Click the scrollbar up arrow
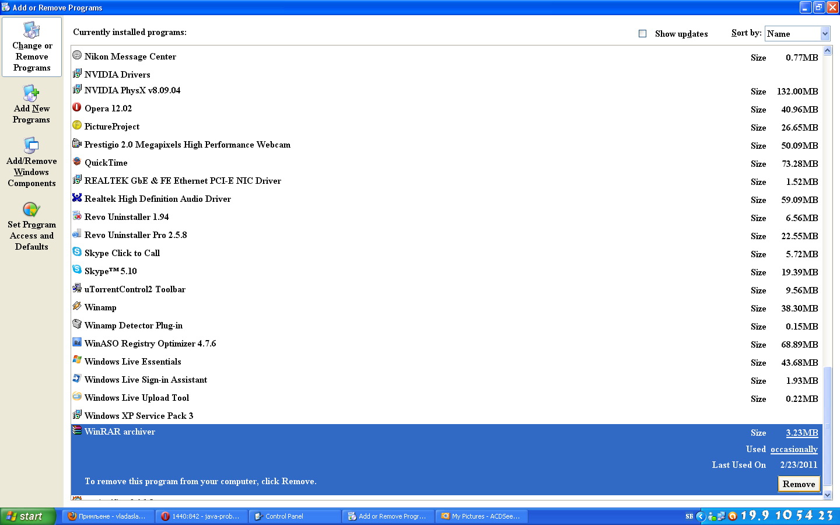840x525 pixels. click(827, 51)
